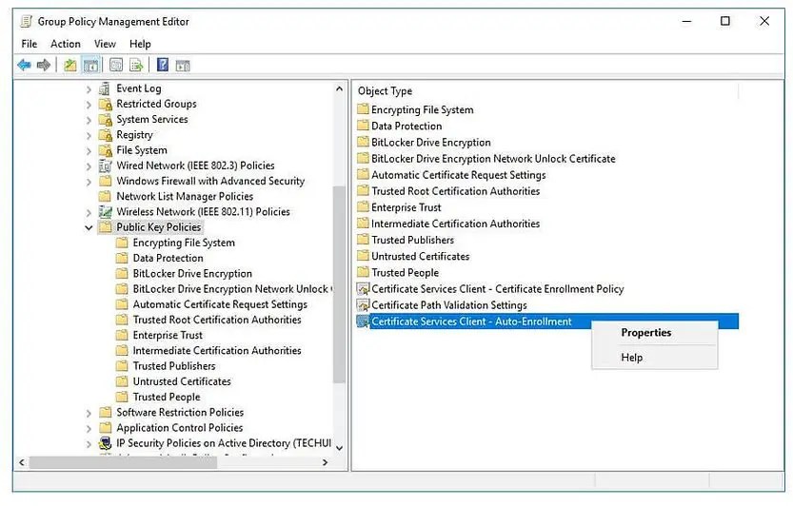The height and width of the screenshot is (506, 793).
Task: Click the Encrypting File System folder icon in right pane
Action: tap(363, 109)
